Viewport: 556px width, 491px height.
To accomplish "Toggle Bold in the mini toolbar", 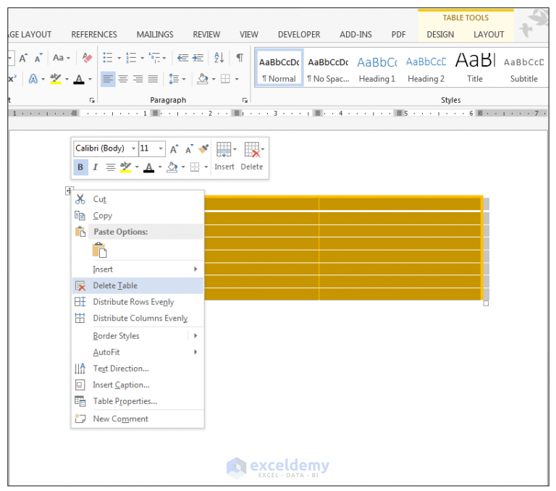I will (x=80, y=167).
